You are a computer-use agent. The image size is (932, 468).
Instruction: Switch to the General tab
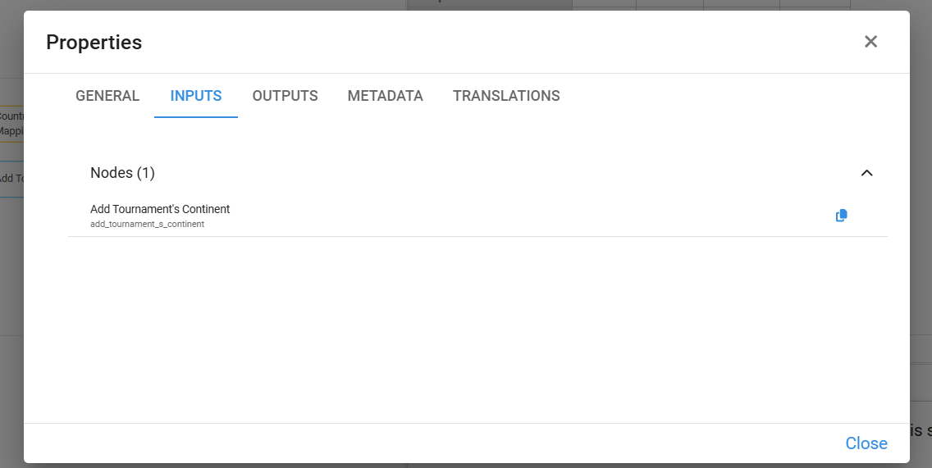pos(107,96)
